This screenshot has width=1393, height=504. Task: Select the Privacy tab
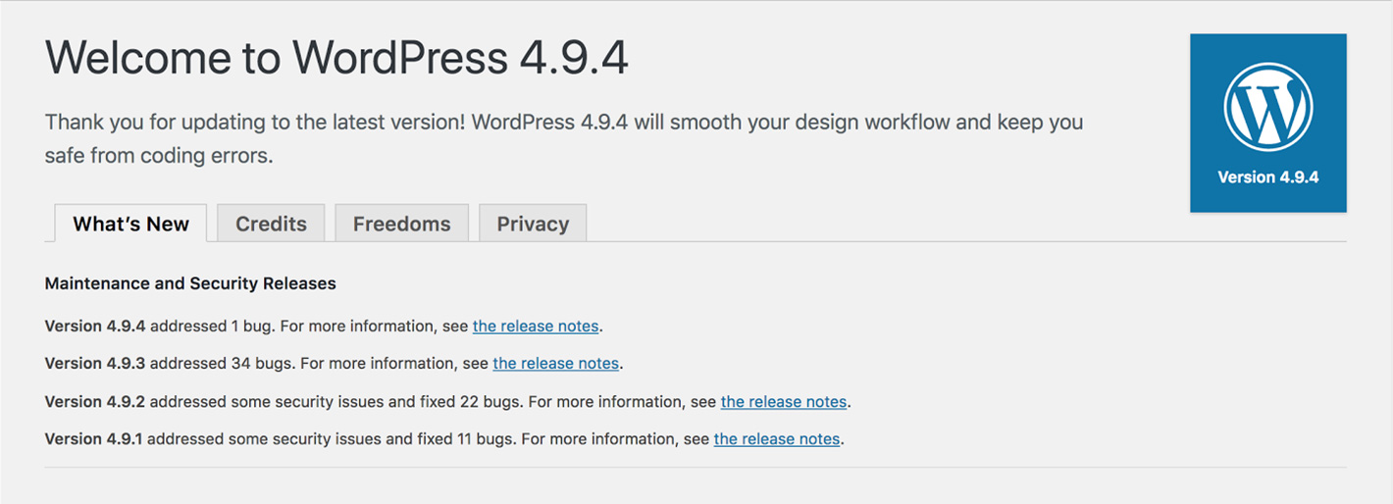[533, 224]
